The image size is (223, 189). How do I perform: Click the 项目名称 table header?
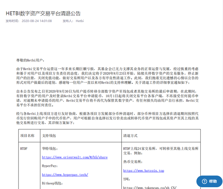point(28,136)
